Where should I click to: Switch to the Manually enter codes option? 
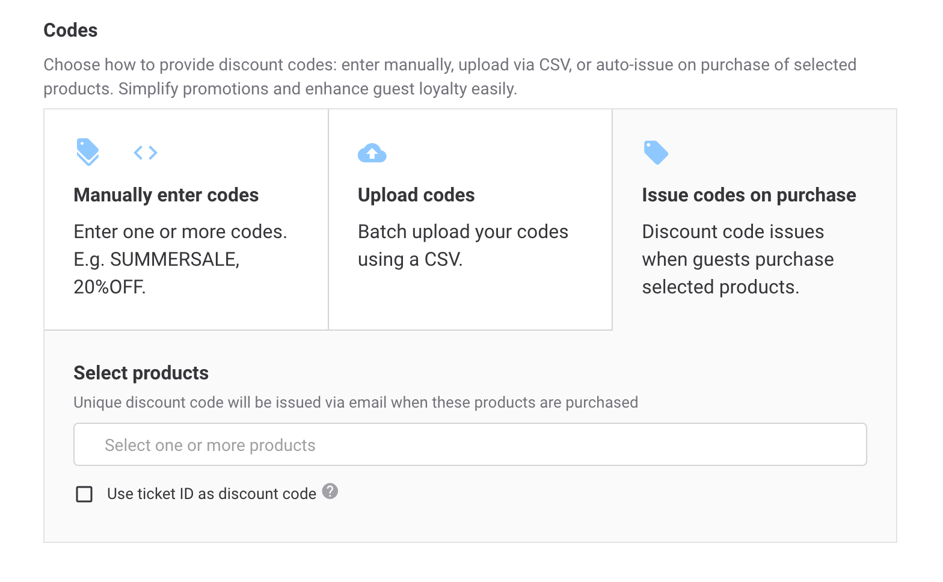(x=185, y=219)
